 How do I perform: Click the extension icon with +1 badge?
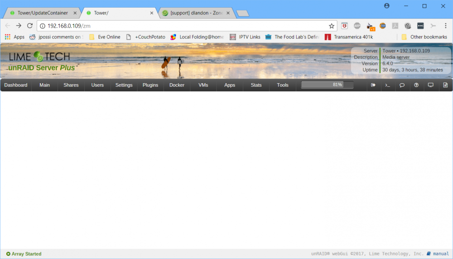coord(370,26)
